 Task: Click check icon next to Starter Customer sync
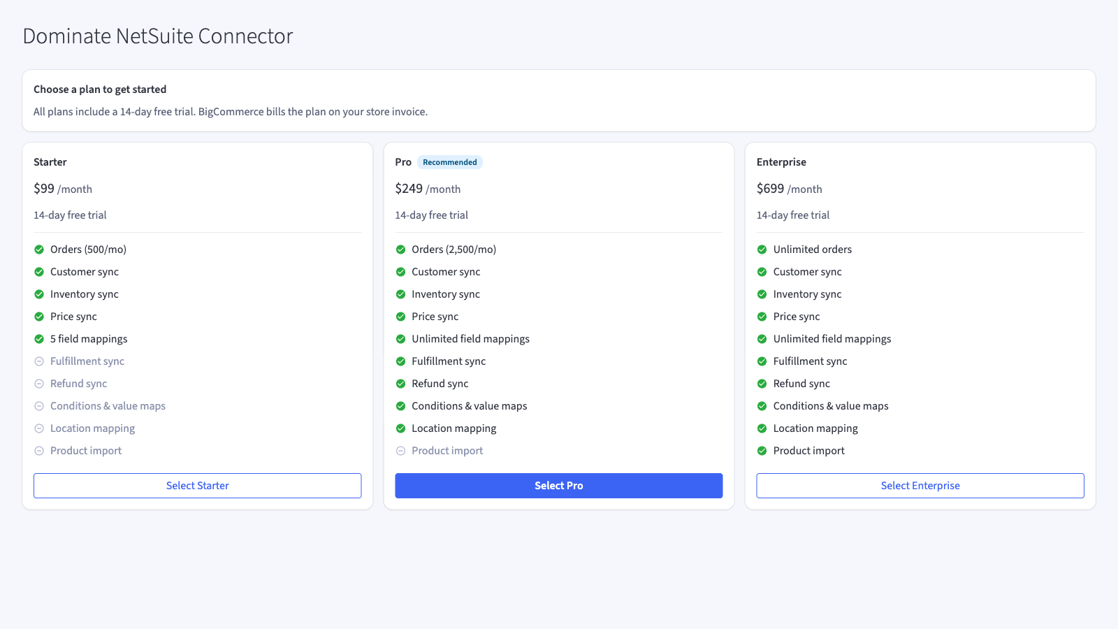(x=39, y=272)
